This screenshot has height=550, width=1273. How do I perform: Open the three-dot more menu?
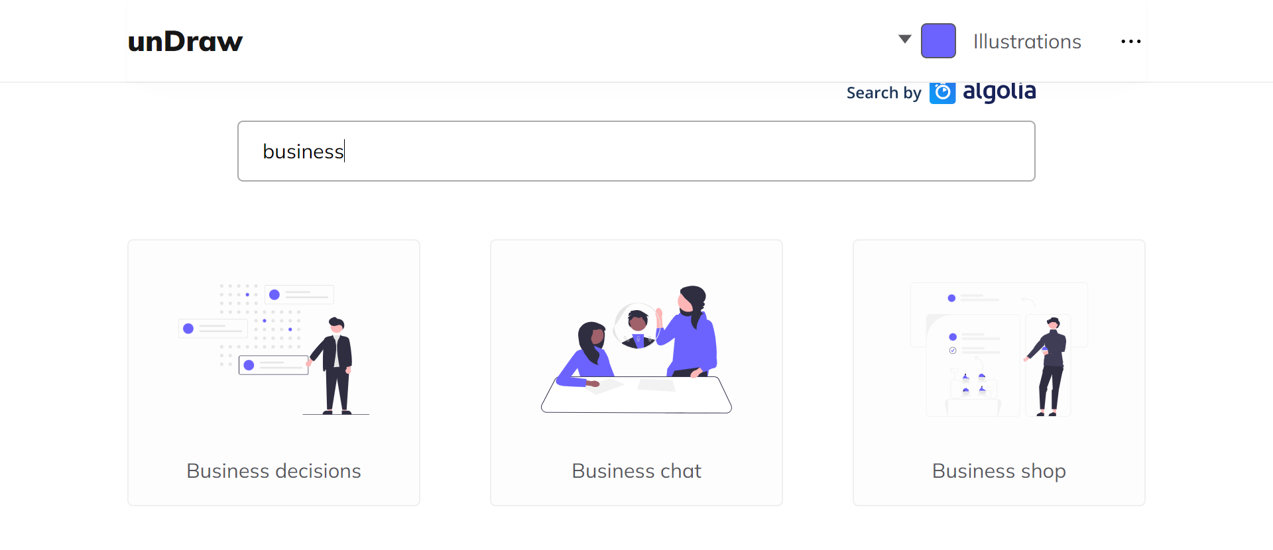pyautogui.click(x=1130, y=42)
